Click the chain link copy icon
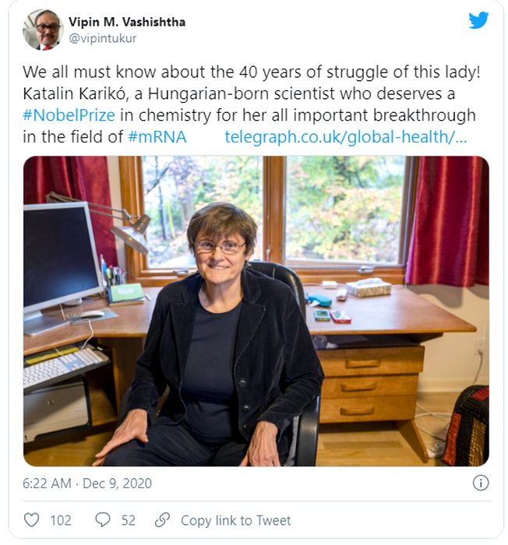This screenshot has height=545, width=508. click(x=162, y=520)
